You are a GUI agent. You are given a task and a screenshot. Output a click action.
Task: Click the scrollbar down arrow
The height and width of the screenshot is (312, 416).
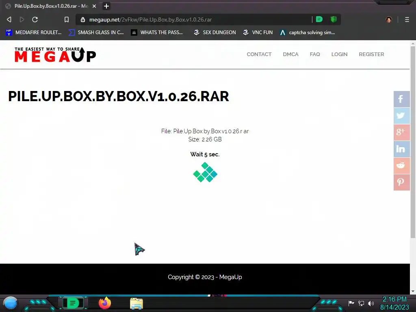point(413,291)
